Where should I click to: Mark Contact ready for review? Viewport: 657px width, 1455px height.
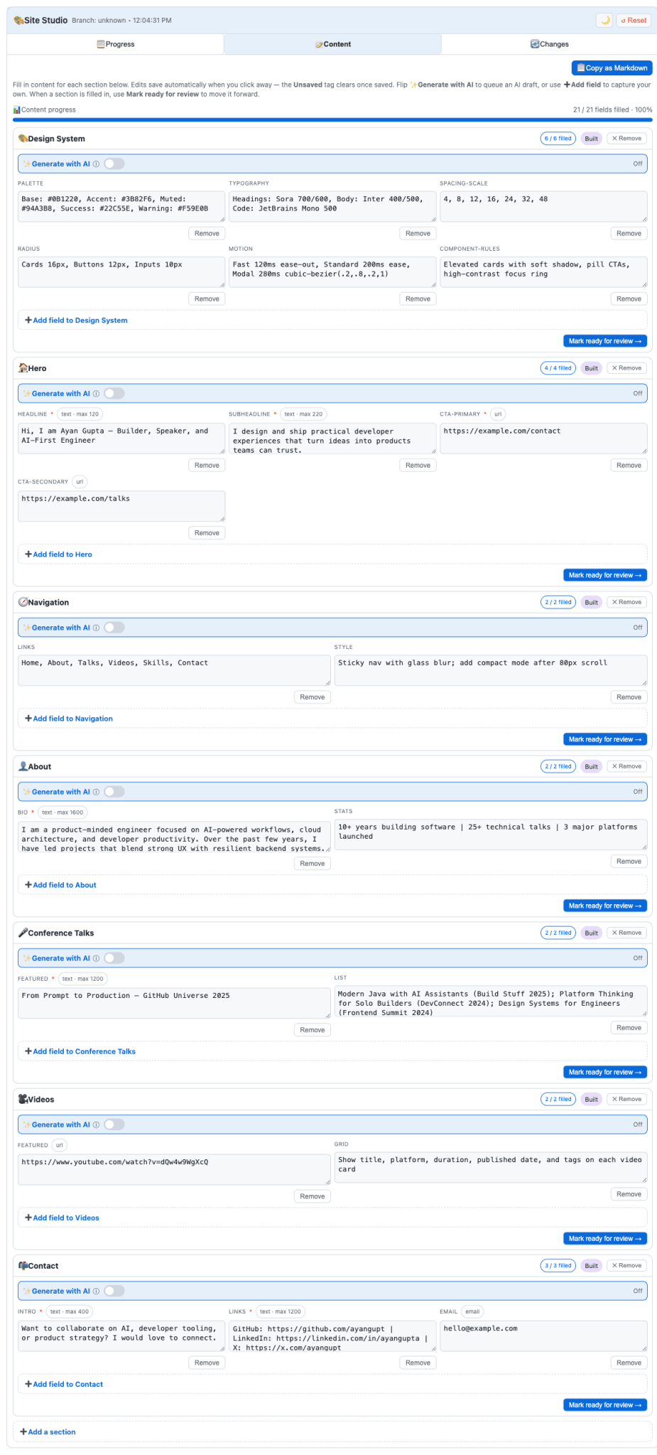click(x=604, y=1405)
